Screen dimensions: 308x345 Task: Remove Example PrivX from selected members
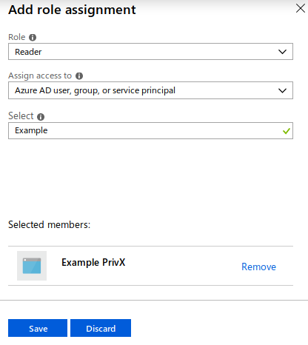click(x=258, y=267)
